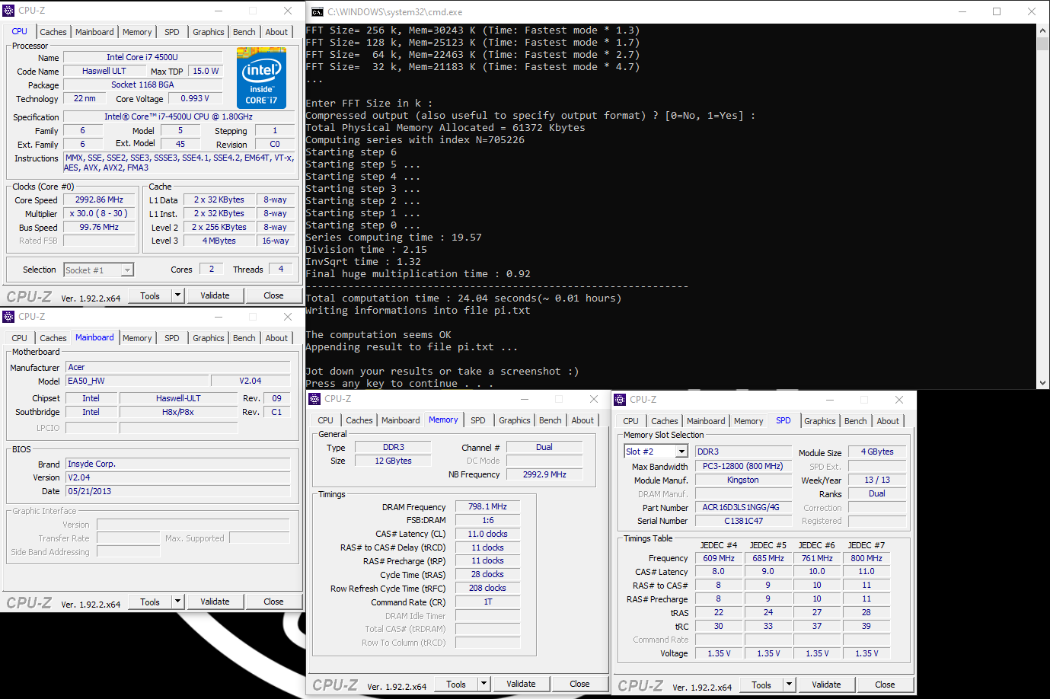Click the console scrollbar down arrow

tap(1042, 383)
